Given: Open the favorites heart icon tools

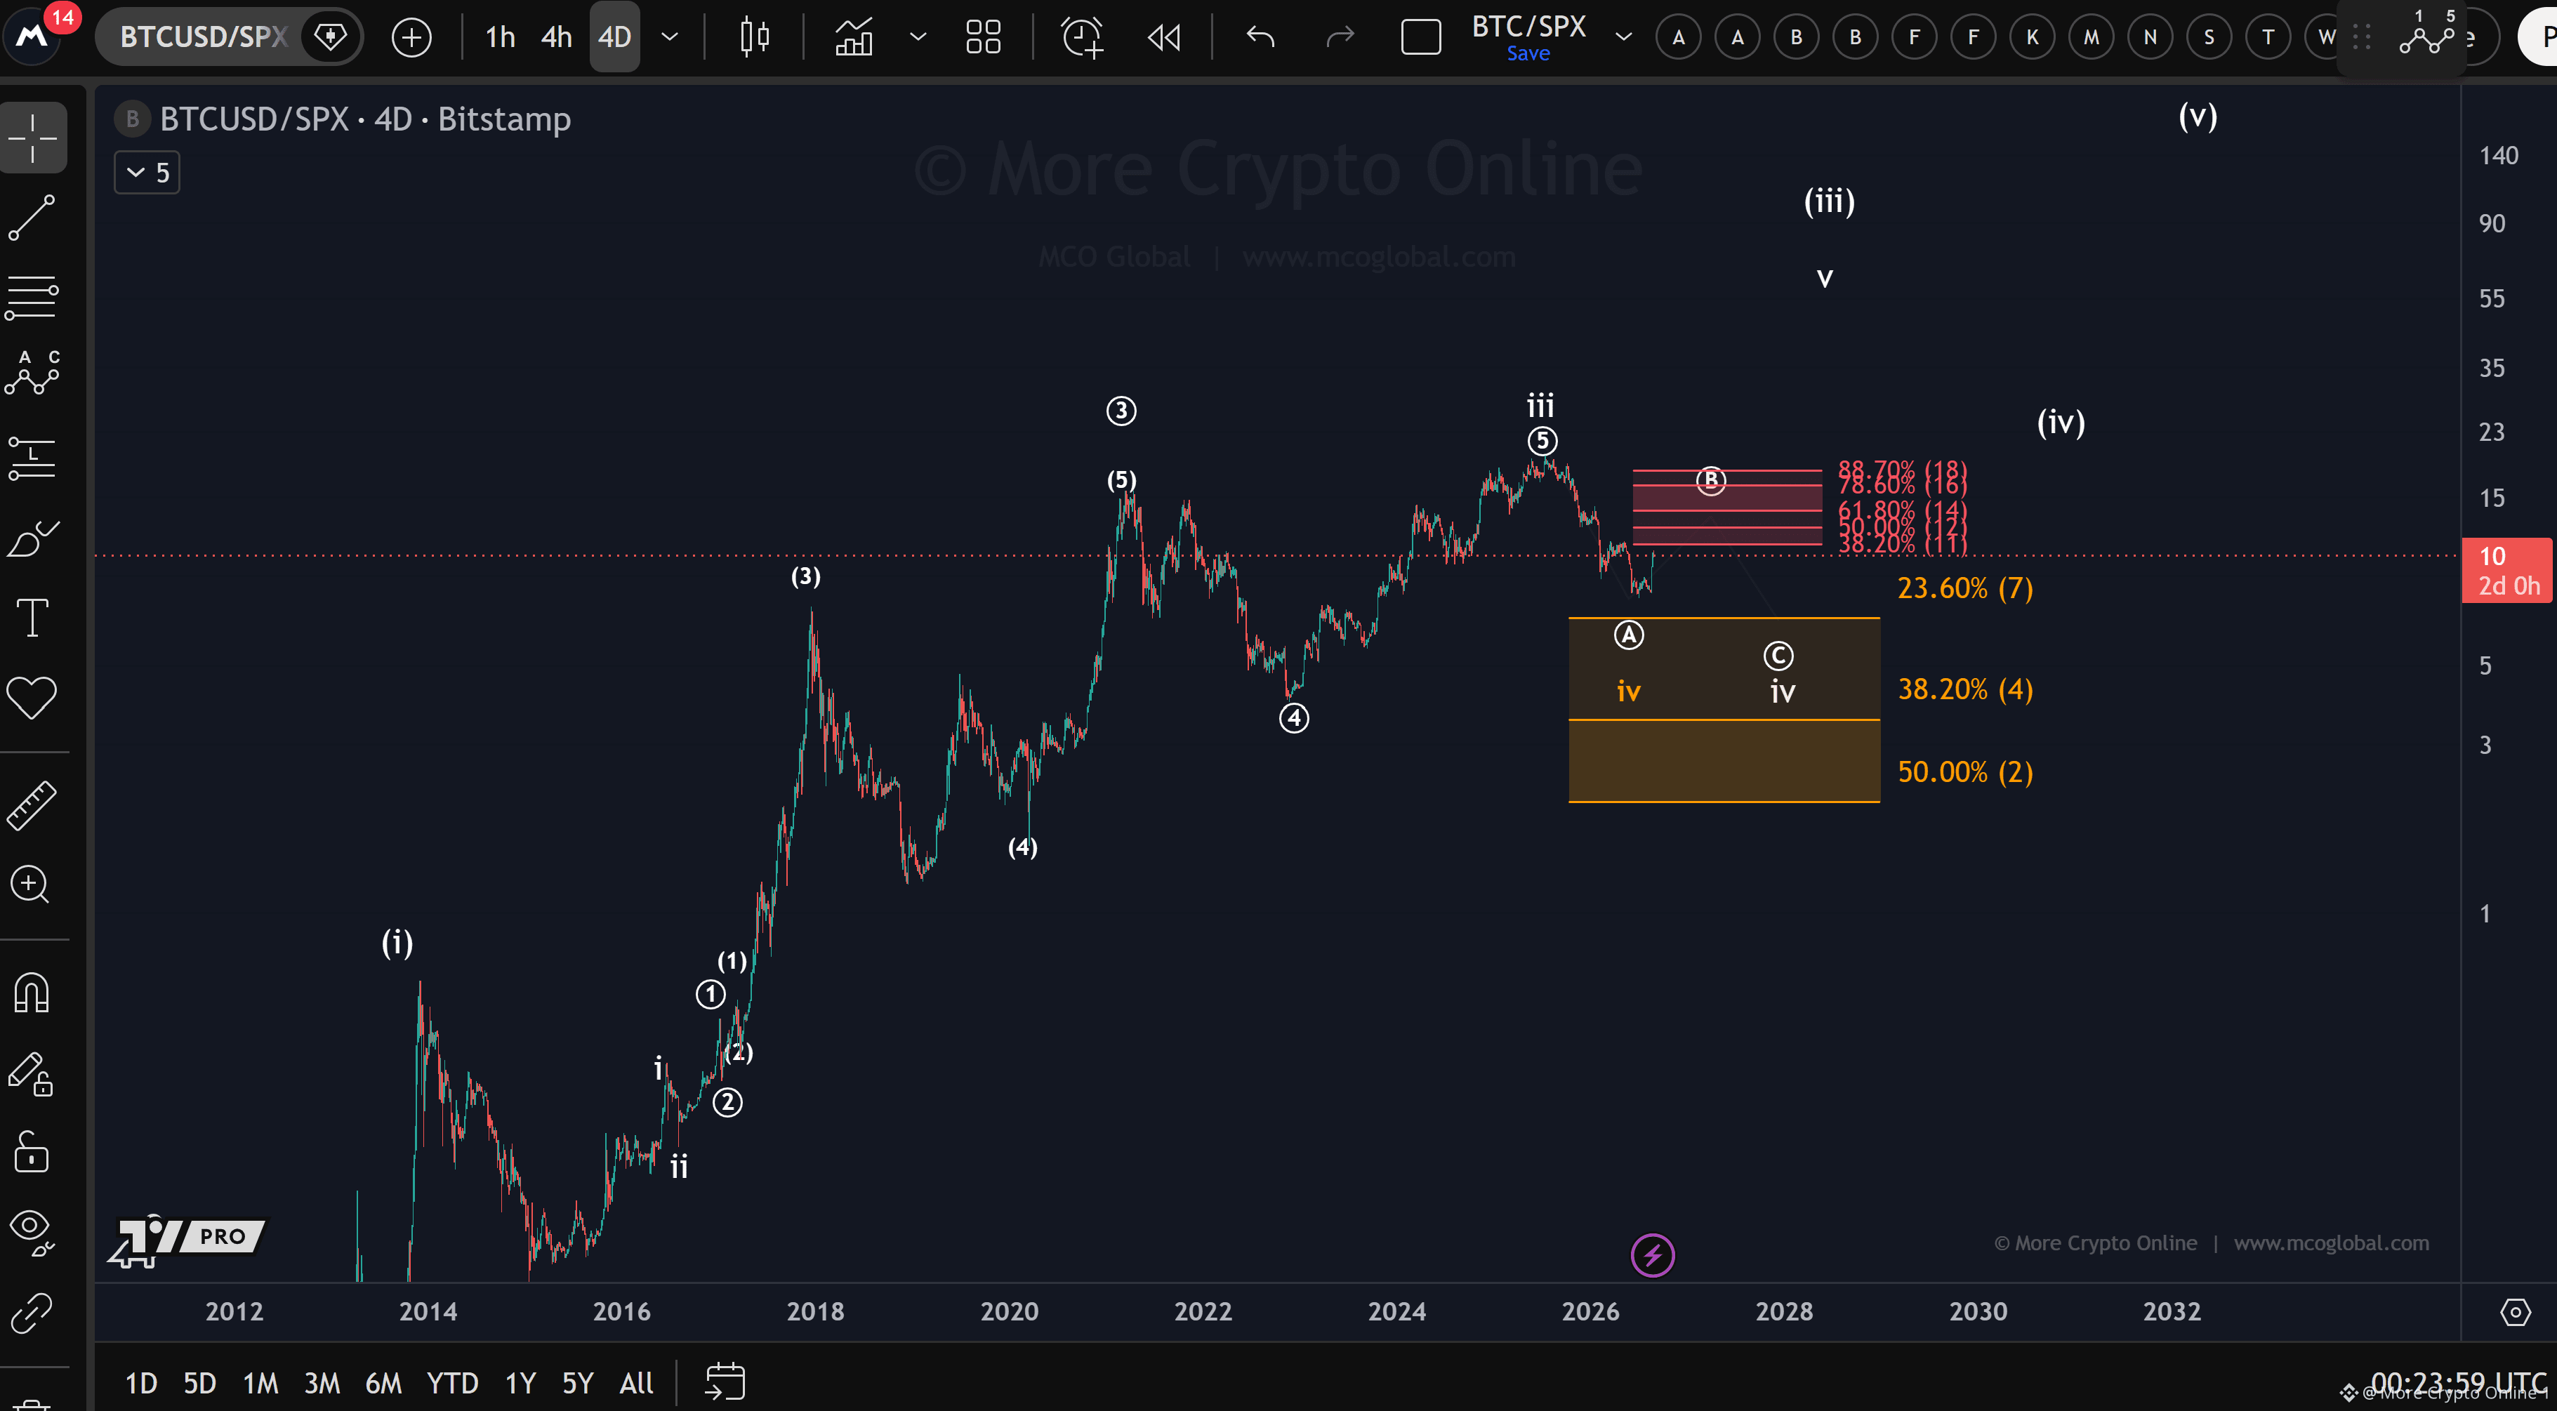Looking at the screenshot, I should click(33, 696).
